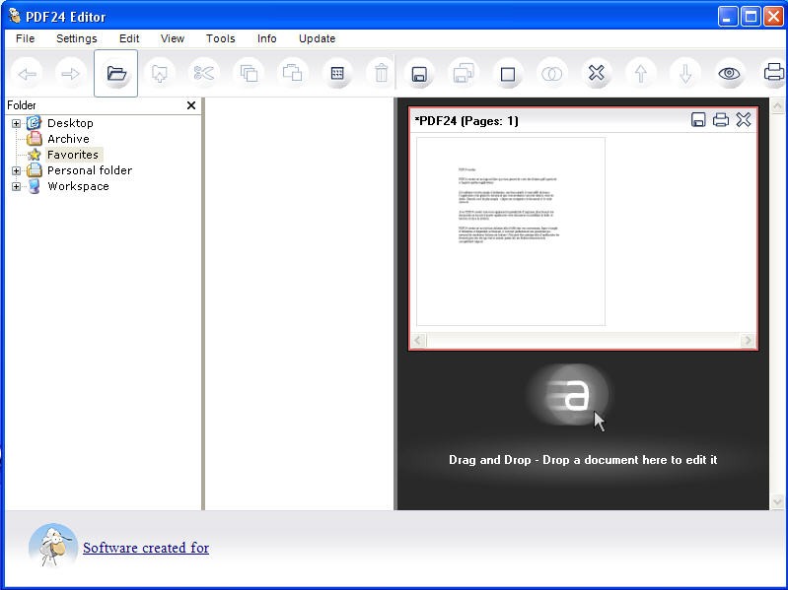Image resolution: width=788 pixels, height=590 pixels.
Task: Minimize the PDF24 Editor window
Action: [727, 17]
